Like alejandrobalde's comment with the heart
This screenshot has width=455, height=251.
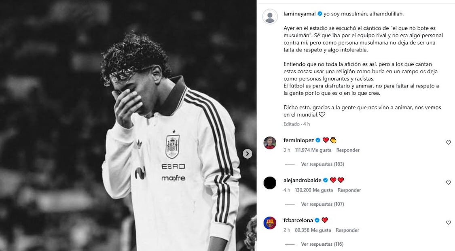click(x=448, y=183)
